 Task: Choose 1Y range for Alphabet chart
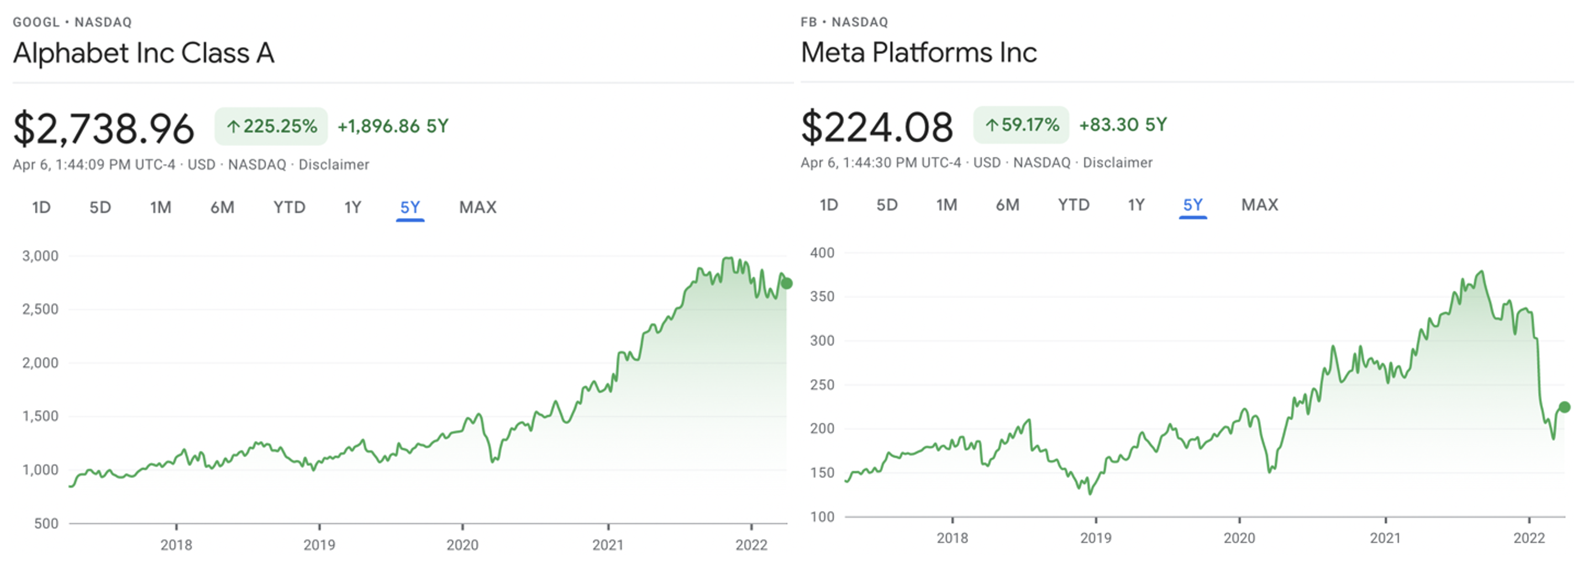[352, 207]
